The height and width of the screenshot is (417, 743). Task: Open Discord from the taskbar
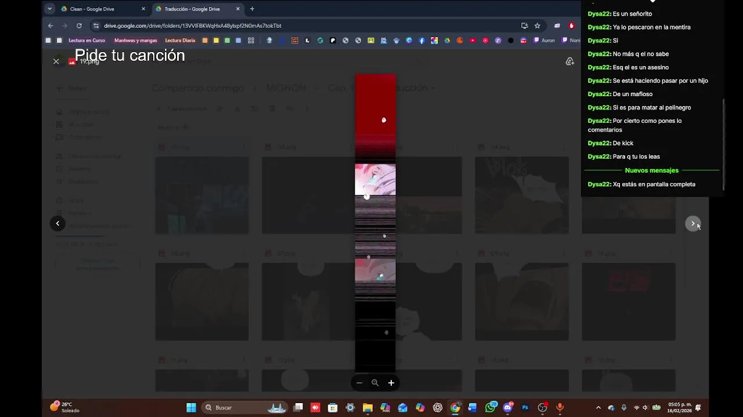click(508, 408)
